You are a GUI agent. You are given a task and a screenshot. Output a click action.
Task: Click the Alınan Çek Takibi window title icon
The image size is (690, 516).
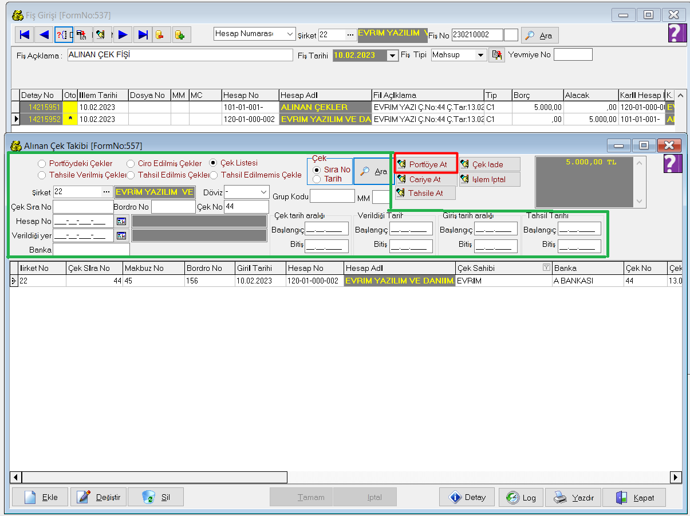[17, 145]
